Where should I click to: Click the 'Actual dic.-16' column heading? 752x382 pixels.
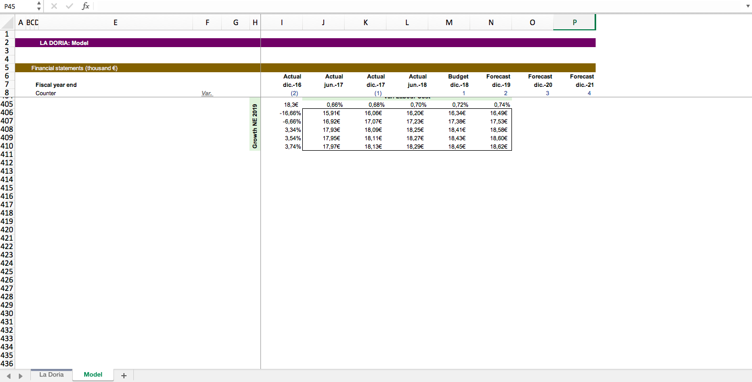point(292,81)
